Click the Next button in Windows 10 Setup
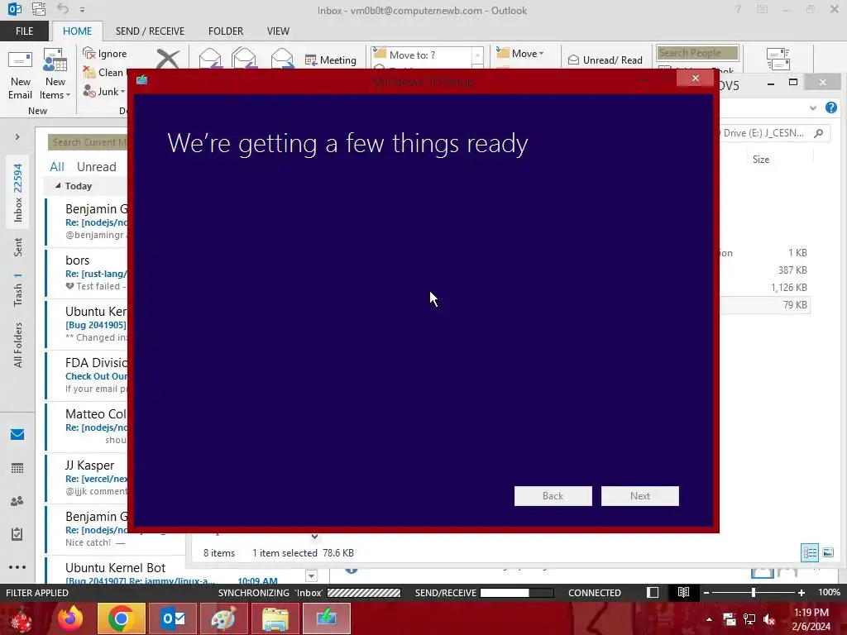The width and height of the screenshot is (847, 635). 639,496
